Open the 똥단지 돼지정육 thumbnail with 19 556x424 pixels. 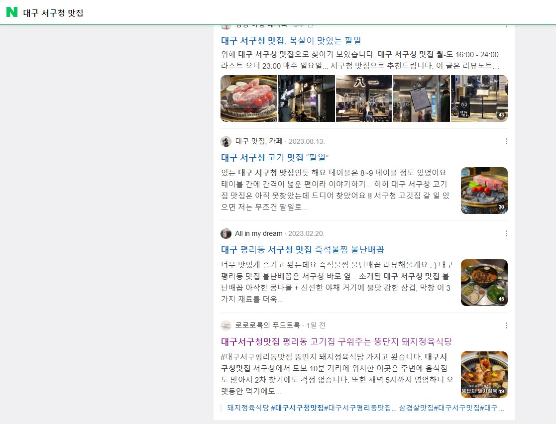(484, 375)
